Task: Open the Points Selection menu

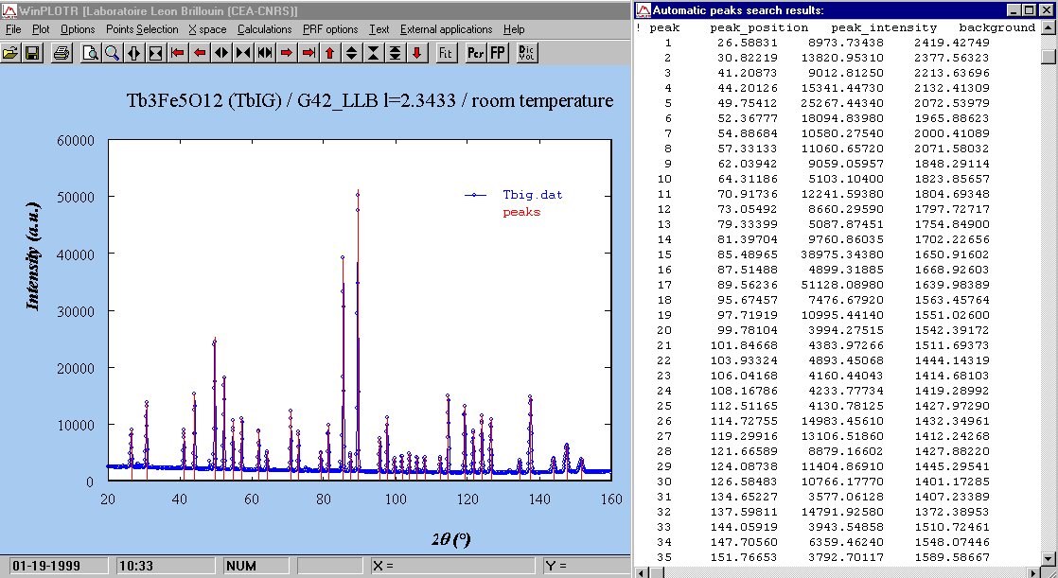Action: (142, 29)
